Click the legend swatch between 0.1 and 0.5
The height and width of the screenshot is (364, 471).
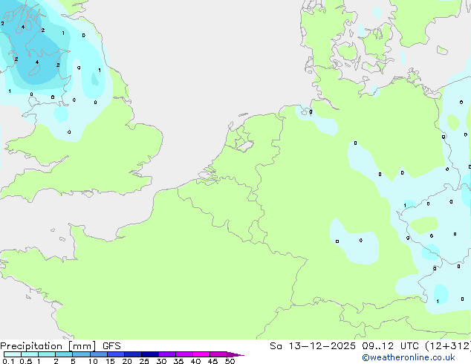click(x=13, y=354)
